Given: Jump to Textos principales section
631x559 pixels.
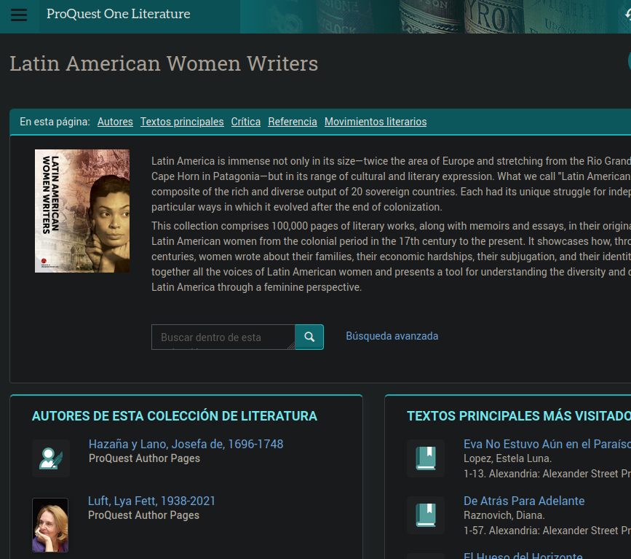Looking at the screenshot, I should pos(182,122).
